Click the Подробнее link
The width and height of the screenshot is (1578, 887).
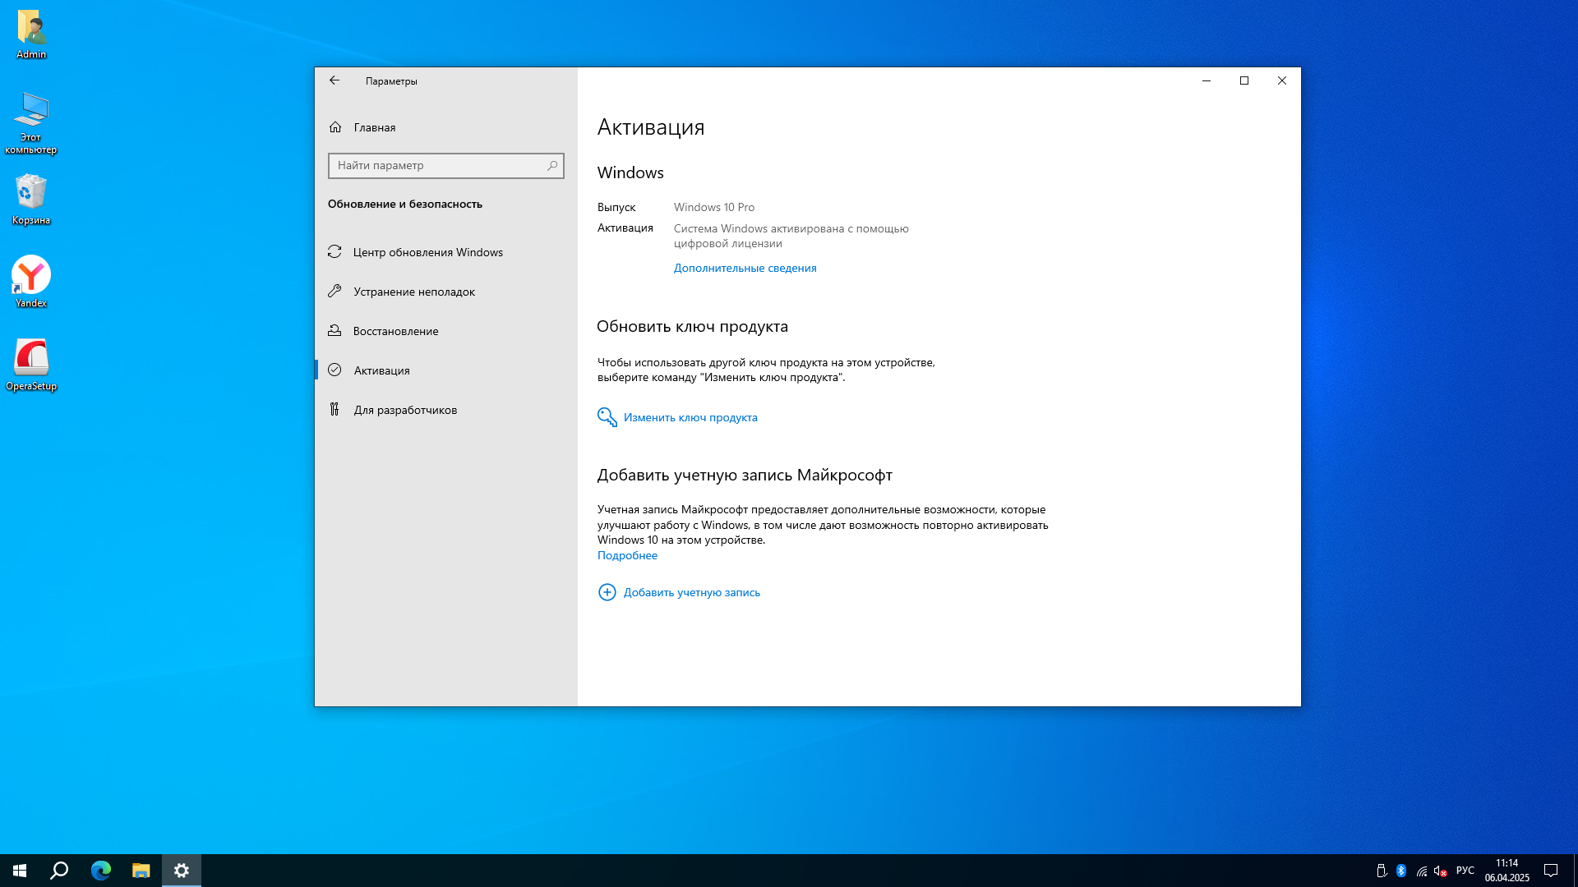click(x=627, y=555)
